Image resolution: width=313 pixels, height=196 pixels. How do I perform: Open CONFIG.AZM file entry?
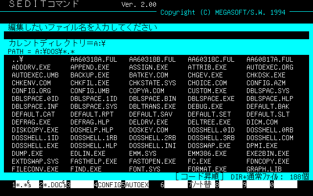pyautogui.click(x=266, y=83)
